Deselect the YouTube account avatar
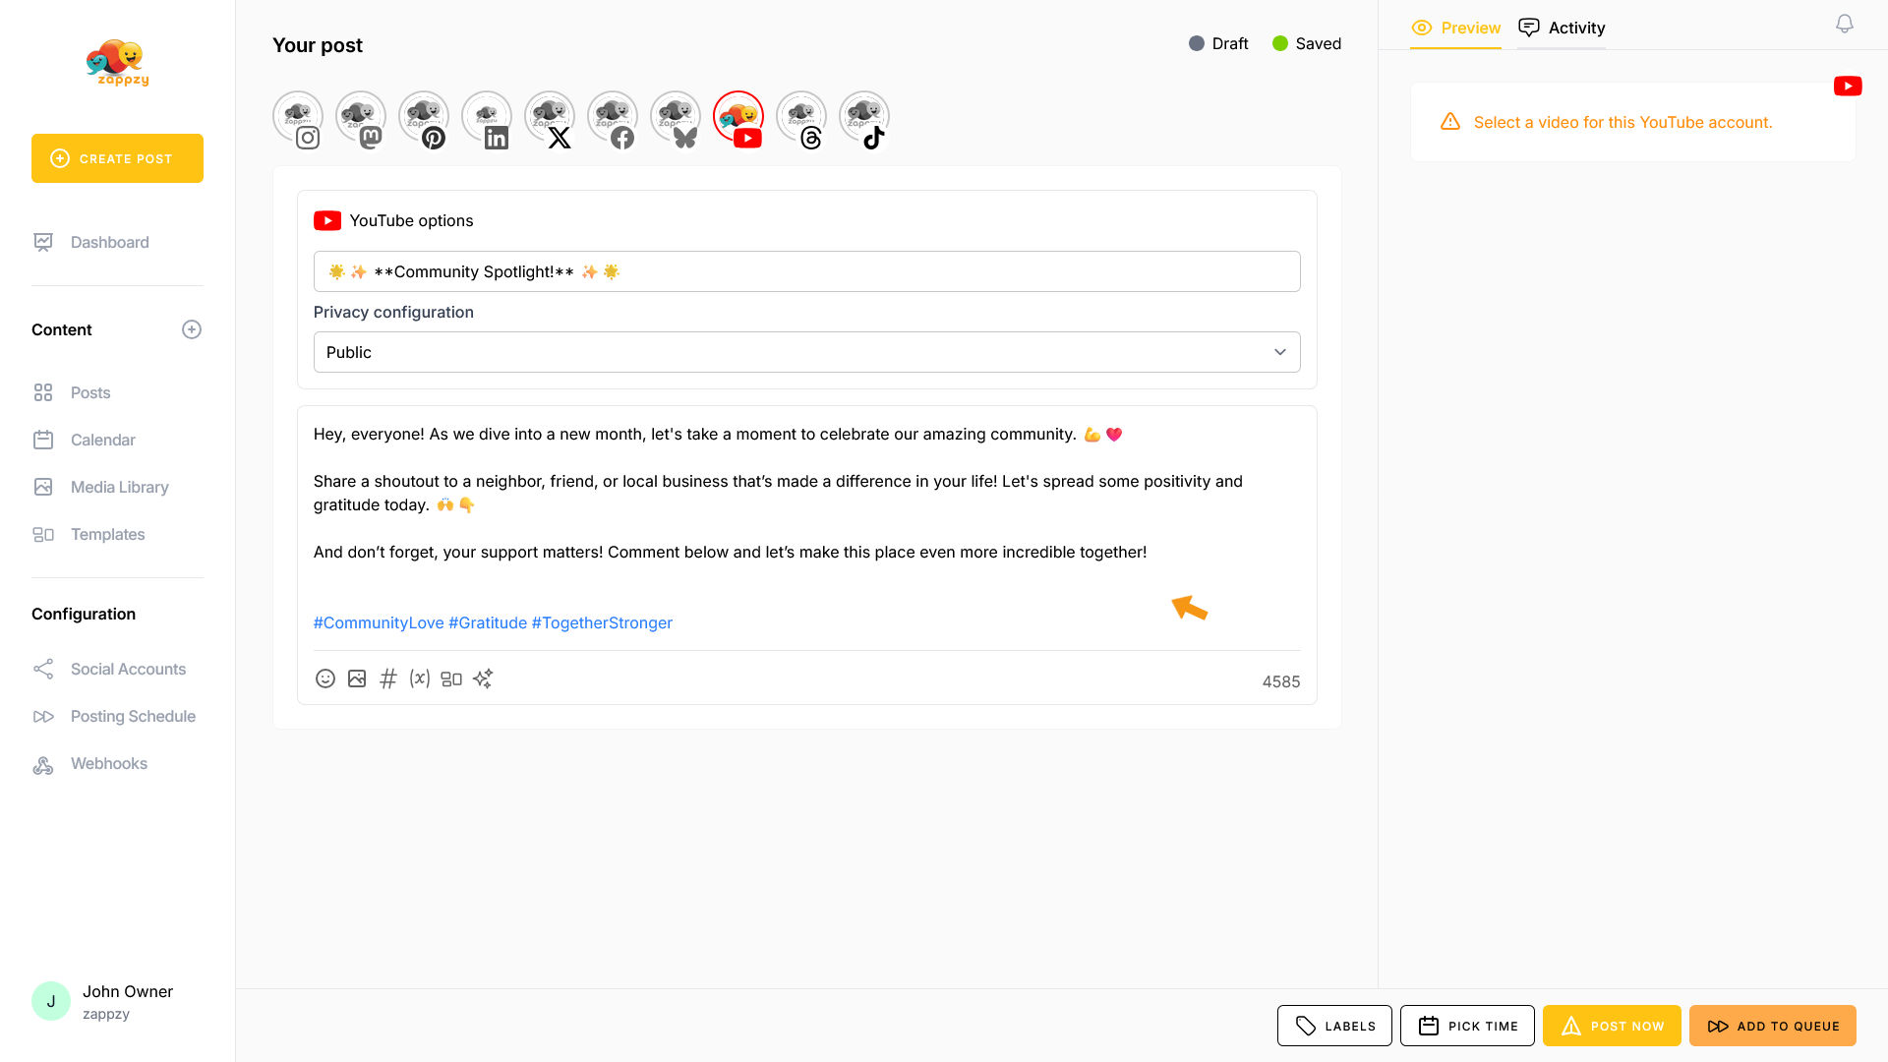Image resolution: width=1888 pixels, height=1062 pixels. pos(738,118)
